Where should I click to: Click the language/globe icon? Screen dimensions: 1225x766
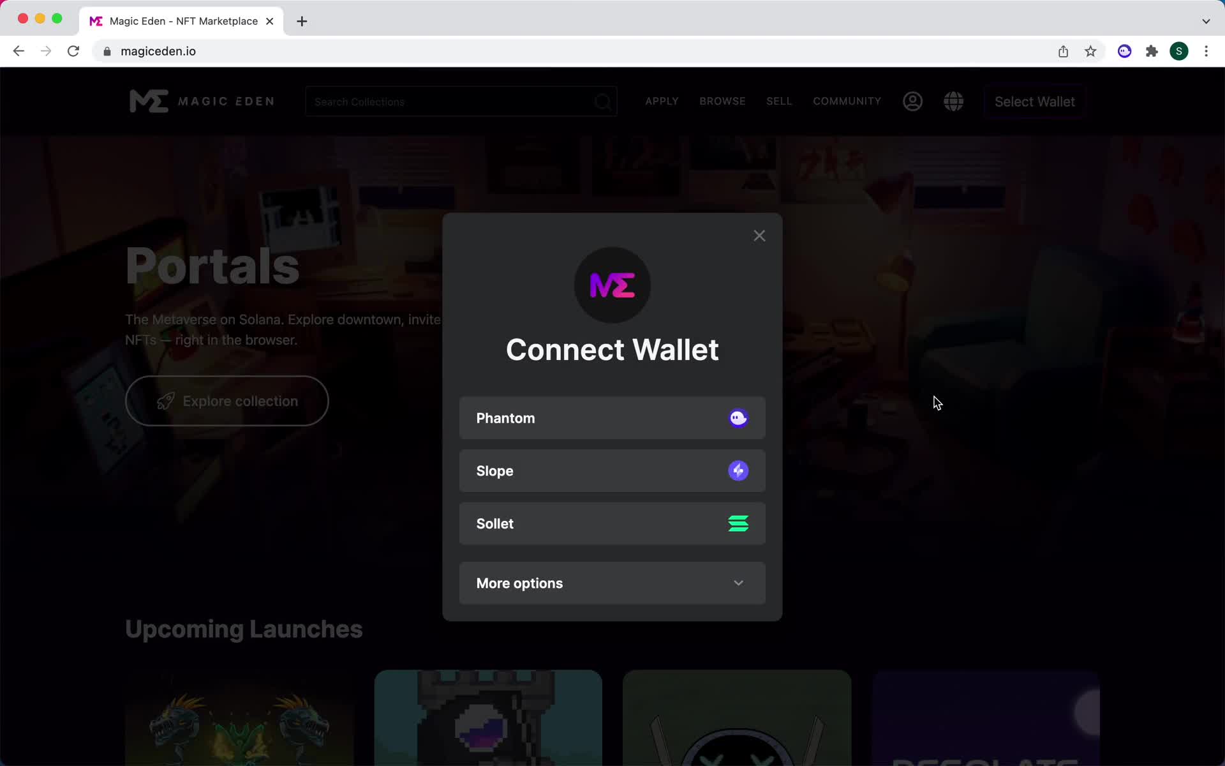pos(953,101)
